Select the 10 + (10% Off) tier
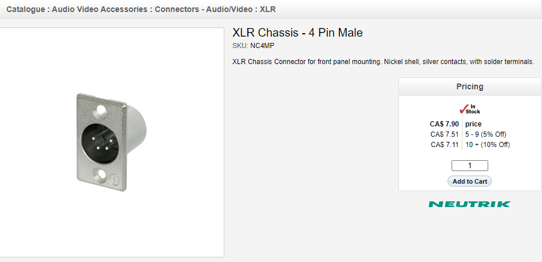Screen dimensions: 542x262 tap(487, 145)
